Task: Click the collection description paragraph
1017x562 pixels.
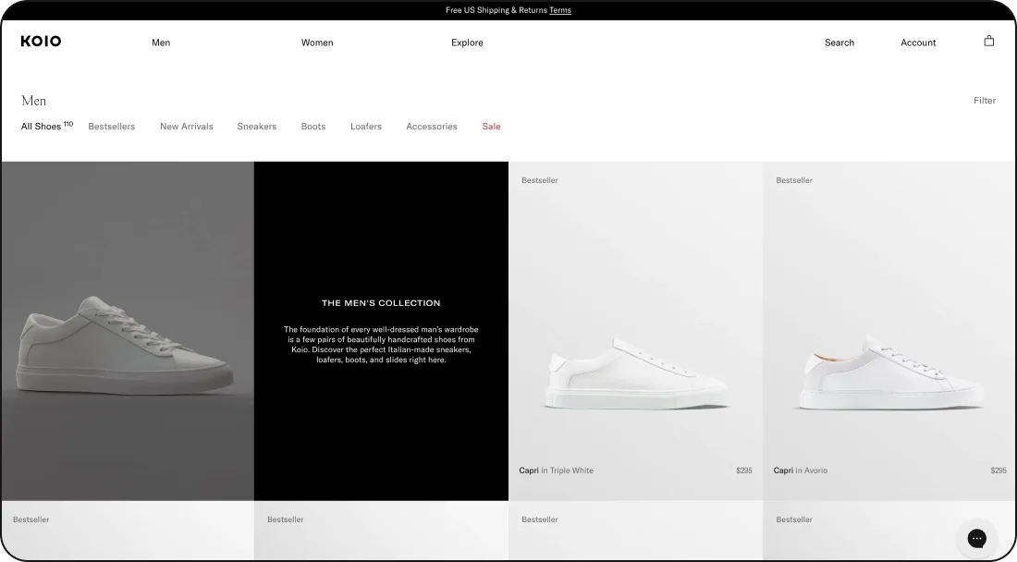Action: [x=381, y=344]
